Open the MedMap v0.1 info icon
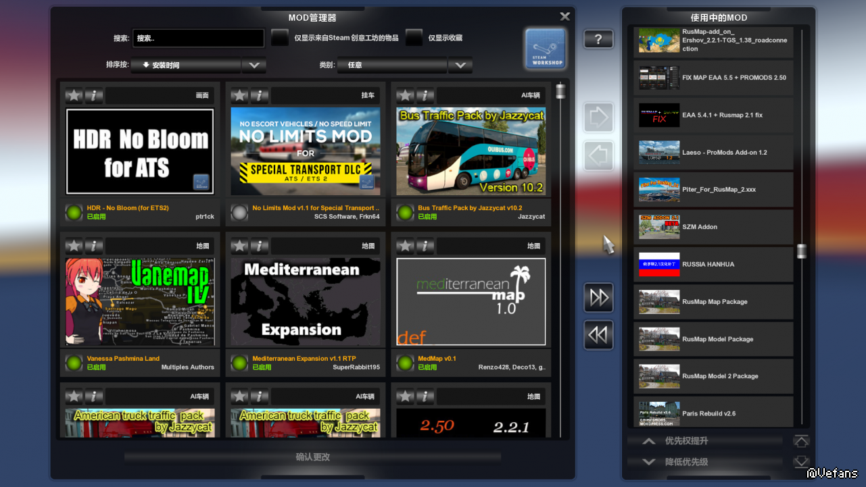The height and width of the screenshot is (487, 866). pos(425,246)
